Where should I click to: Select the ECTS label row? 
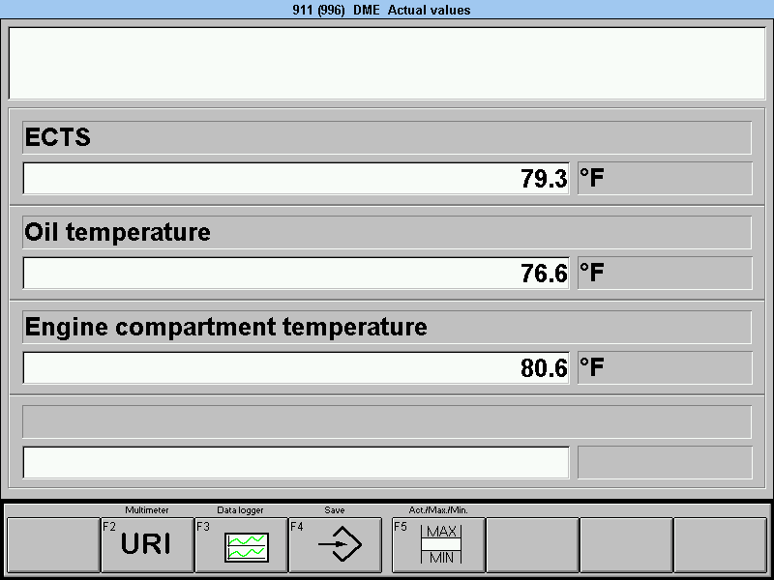[x=387, y=137]
